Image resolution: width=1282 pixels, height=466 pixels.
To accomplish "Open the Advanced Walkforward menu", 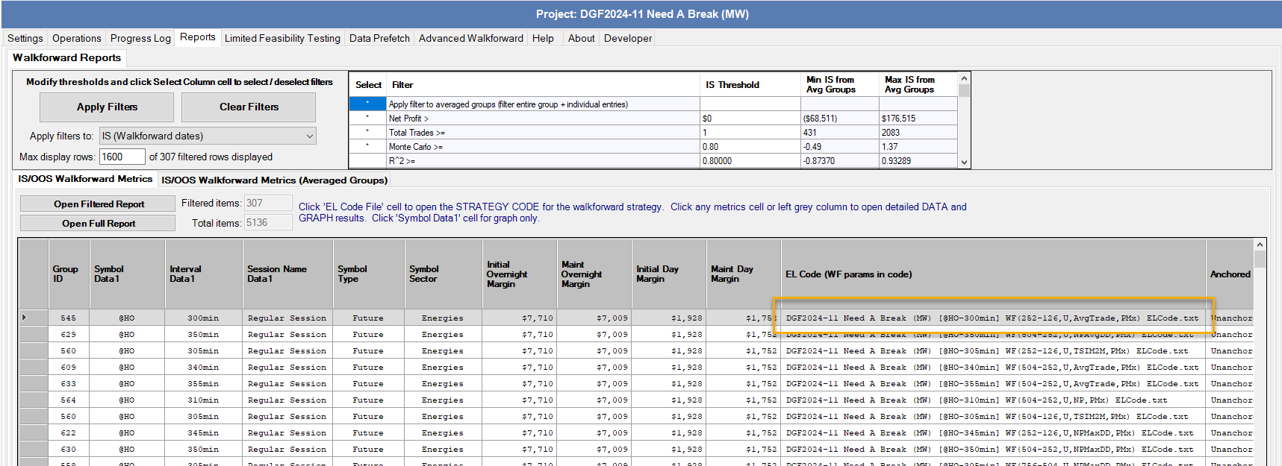I will pyautogui.click(x=470, y=38).
